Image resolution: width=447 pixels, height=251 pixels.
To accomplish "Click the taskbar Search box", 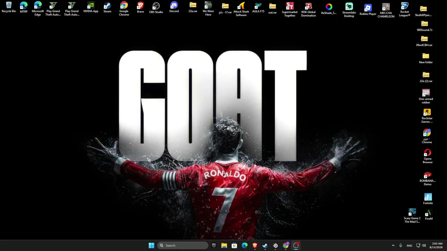I will click(183, 245).
